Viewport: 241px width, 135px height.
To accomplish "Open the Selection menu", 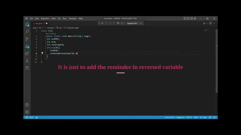I will [x=45, y=18].
